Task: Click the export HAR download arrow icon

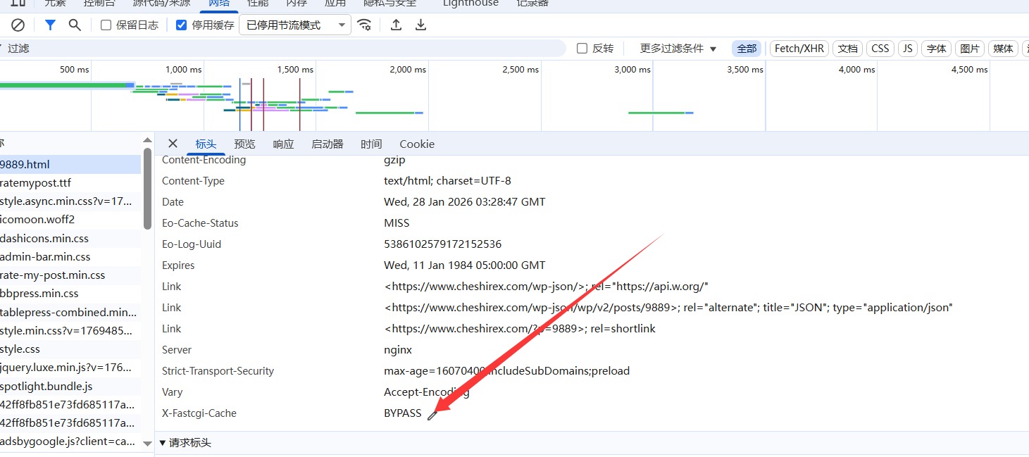Action: tap(420, 25)
